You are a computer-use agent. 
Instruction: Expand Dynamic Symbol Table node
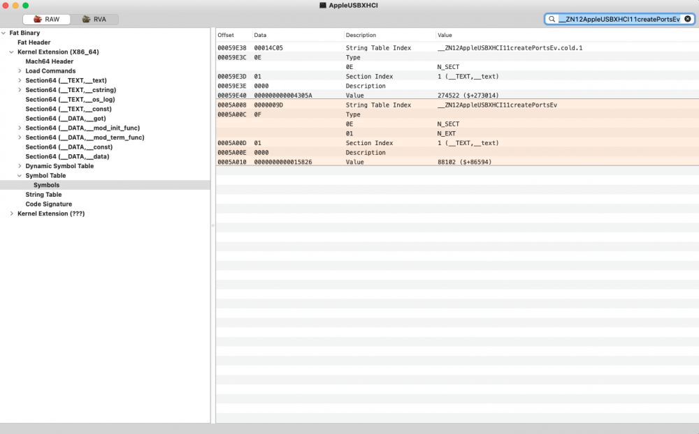point(20,166)
